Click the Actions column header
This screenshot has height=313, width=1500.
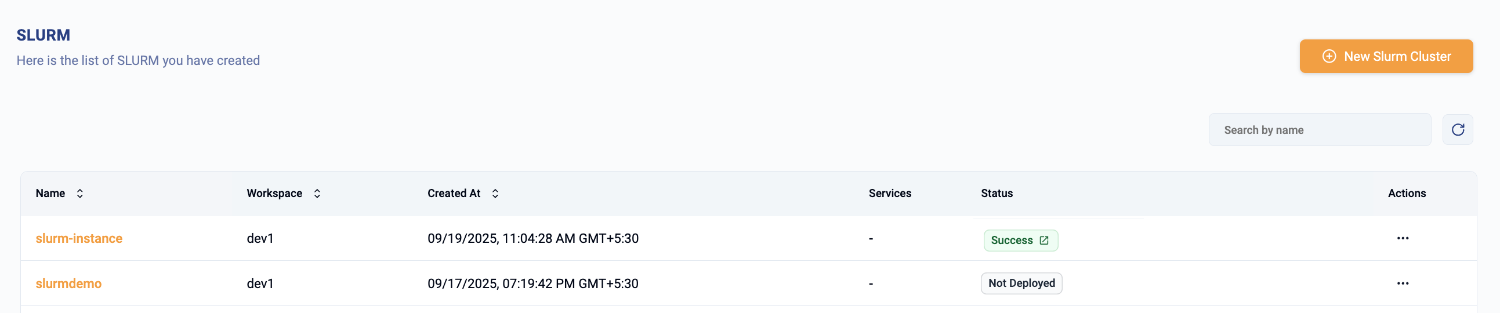pyautogui.click(x=1406, y=193)
